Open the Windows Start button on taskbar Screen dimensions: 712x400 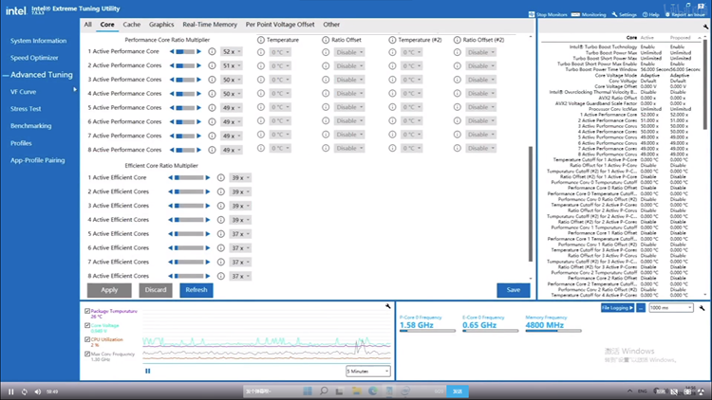tap(308, 391)
